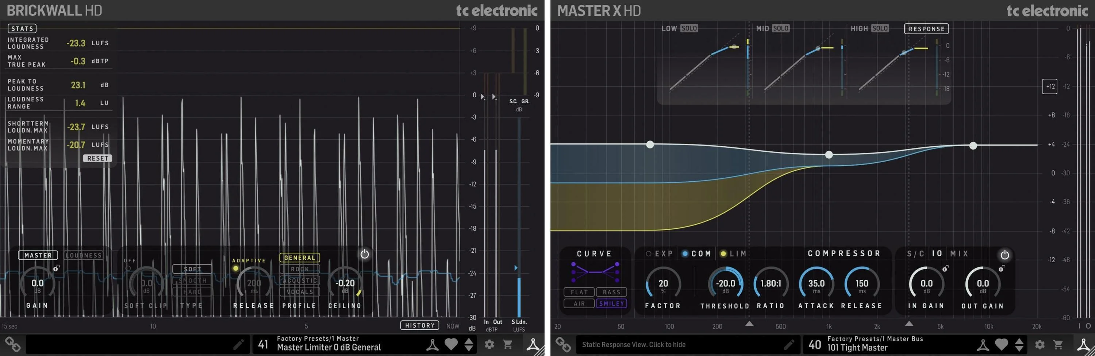Image resolution: width=1095 pixels, height=356 pixels.
Task: Click the Master X HD link chain icon
Action: tap(563, 345)
